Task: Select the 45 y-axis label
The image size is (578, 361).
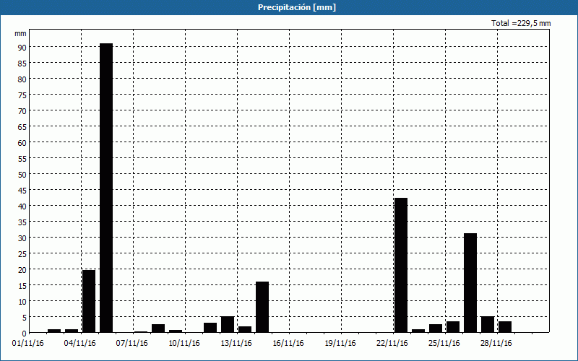Action: point(22,191)
